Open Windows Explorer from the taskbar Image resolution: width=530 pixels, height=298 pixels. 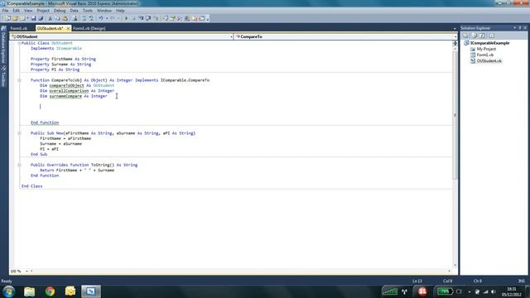(x=30, y=291)
